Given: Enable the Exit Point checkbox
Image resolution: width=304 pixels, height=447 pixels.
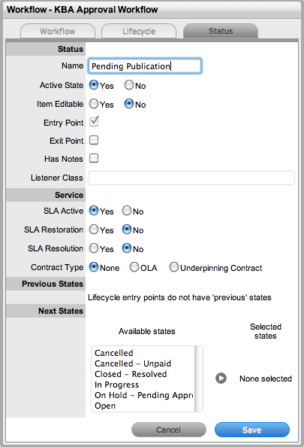Looking at the screenshot, I should tap(94, 140).
